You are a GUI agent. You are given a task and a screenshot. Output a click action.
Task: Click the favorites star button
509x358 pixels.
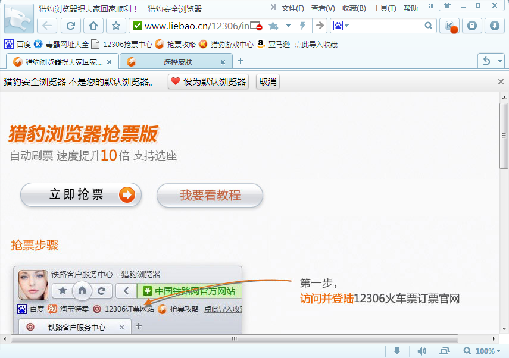tap(116, 26)
